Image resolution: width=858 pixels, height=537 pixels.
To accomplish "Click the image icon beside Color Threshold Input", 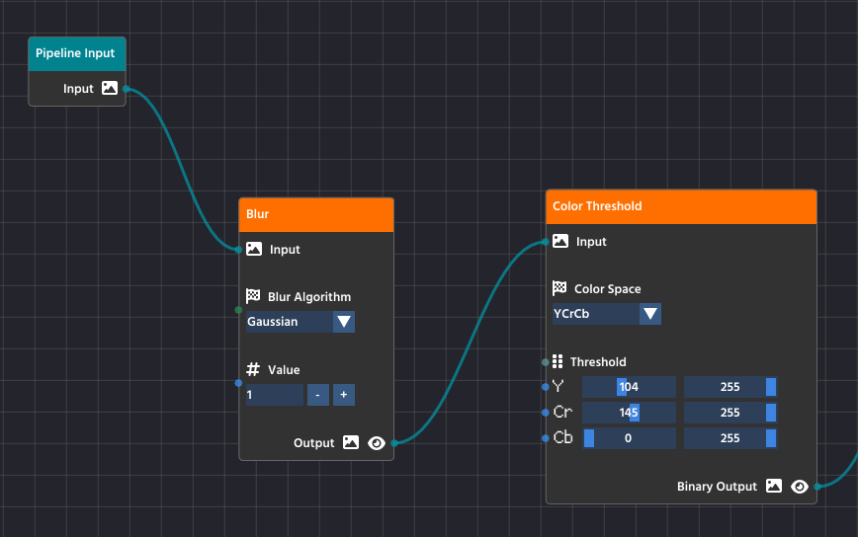I will click(560, 241).
